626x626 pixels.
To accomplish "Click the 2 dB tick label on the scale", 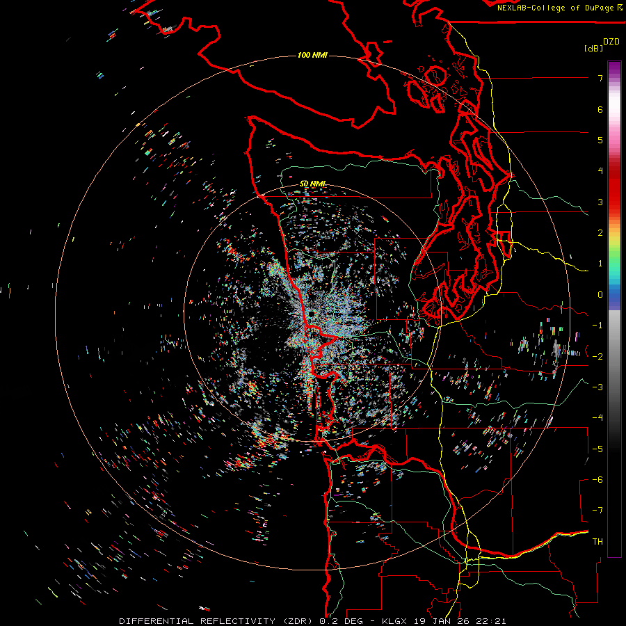I will pos(600,233).
